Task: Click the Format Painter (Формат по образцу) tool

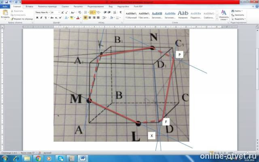Action: tap(23, 19)
